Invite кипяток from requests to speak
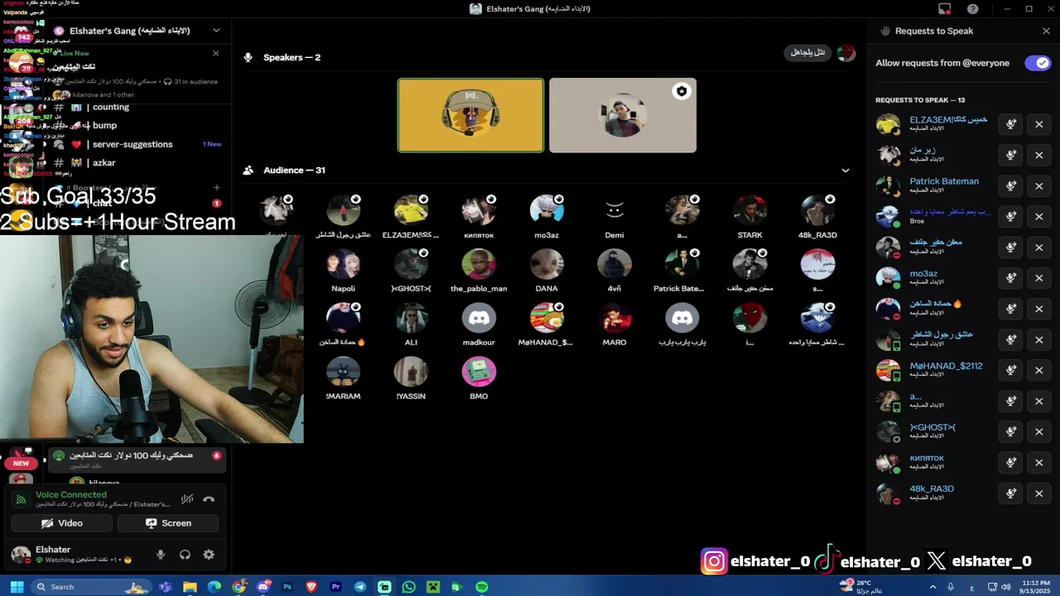Image resolution: width=1060 pixels, height=596 pixels. 1010,463
